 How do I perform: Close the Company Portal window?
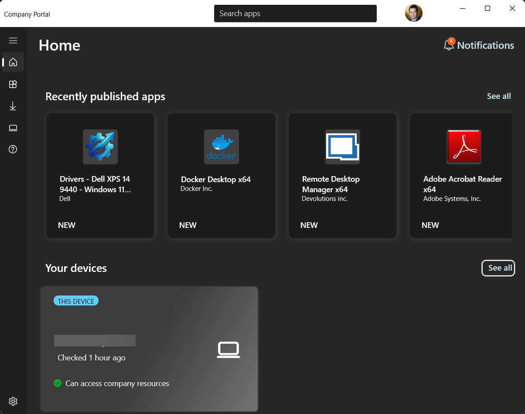(x=512, y=9)
